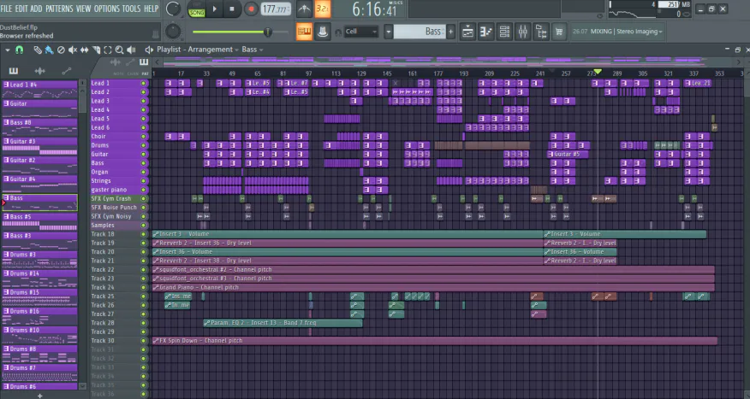This screenshot has width=750, height=399.
Task: Open the Piano roll view icon
Action: click(x=486, y=32)
